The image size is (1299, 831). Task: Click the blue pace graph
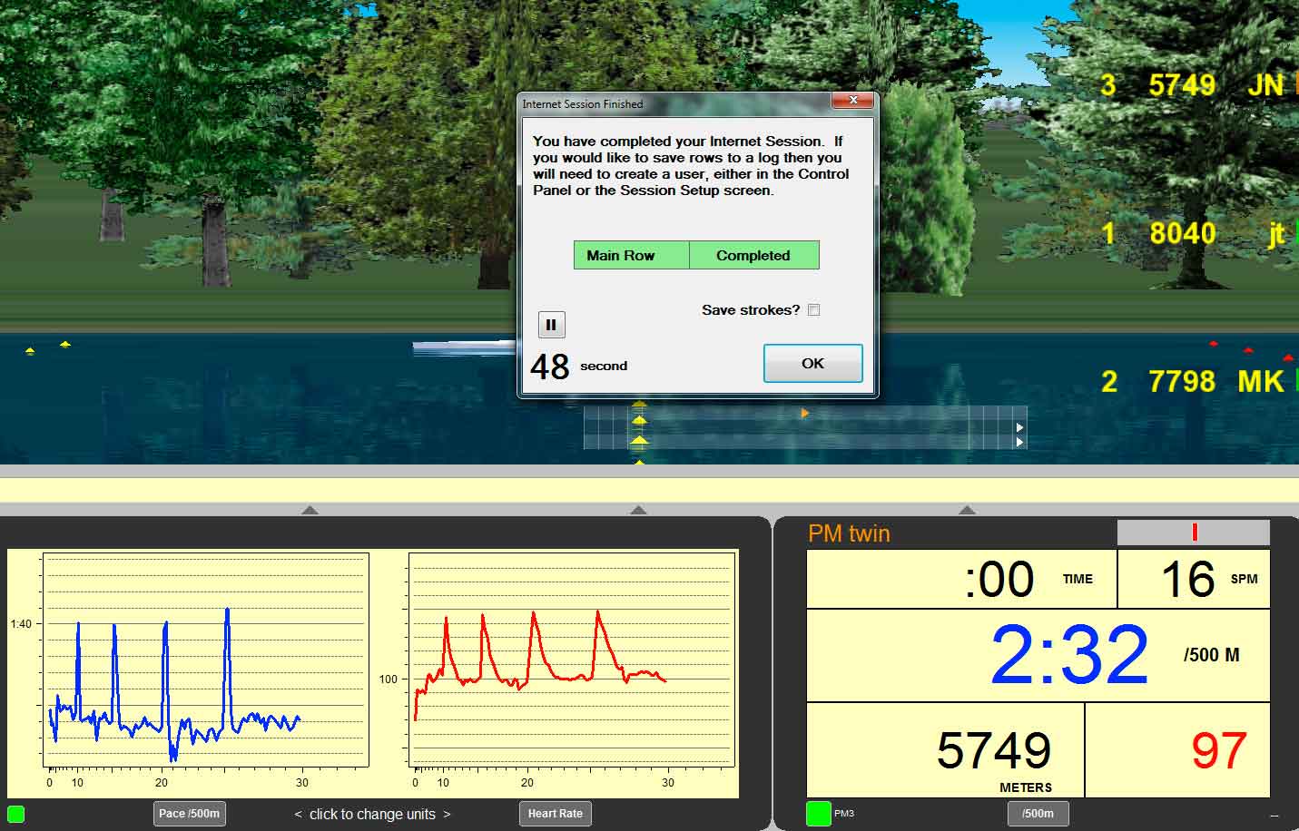[x=206, y=660]
